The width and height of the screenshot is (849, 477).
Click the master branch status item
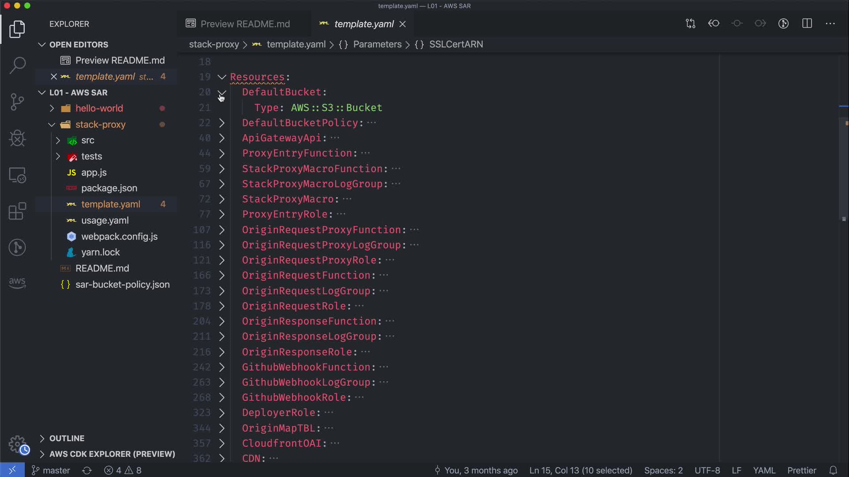click(x=51, y=470)
